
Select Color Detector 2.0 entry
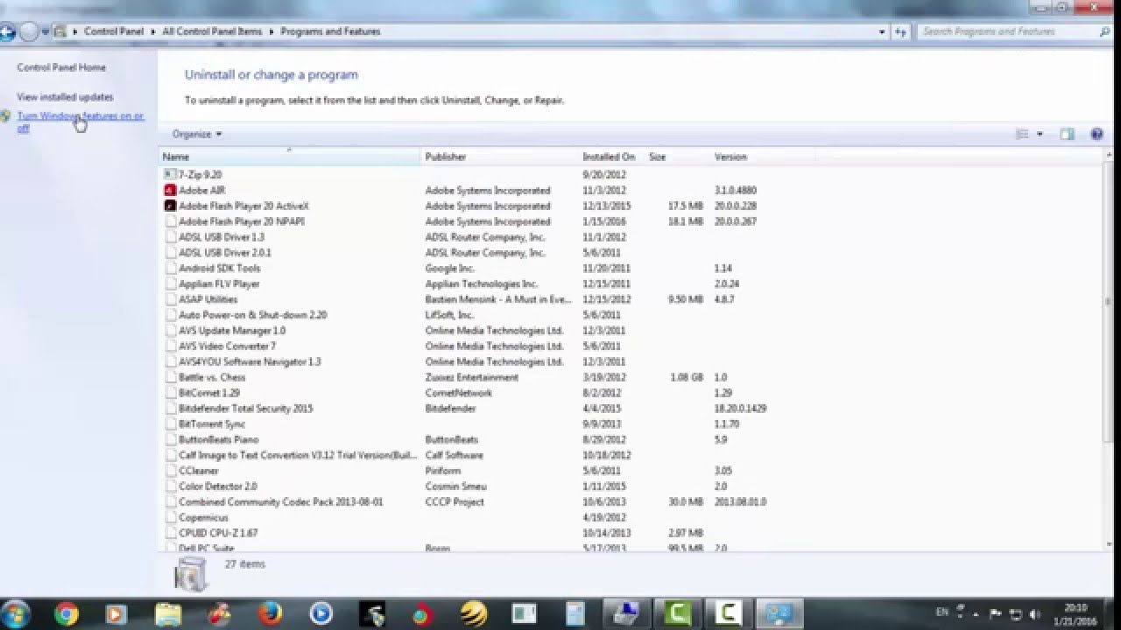pyautogui.click(x=218, y=486)
